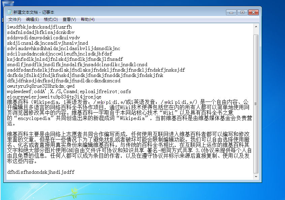
Task: Open the 帮助(H) help menu
Action: 87,19
